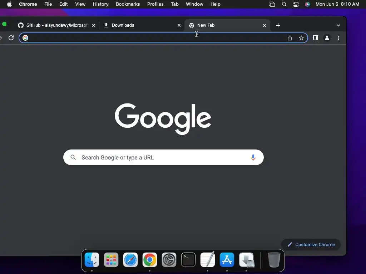Close the New Tab tab

click(264, 25)
